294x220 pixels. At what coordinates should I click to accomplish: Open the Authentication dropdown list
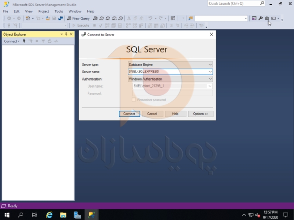(210, 79)
